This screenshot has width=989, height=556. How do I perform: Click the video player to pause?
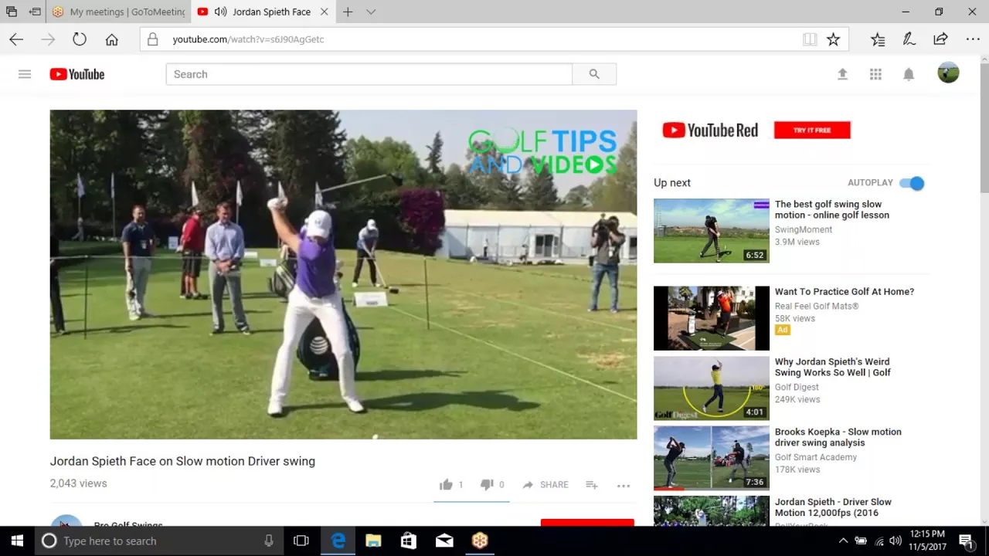[x=344, y=274]
